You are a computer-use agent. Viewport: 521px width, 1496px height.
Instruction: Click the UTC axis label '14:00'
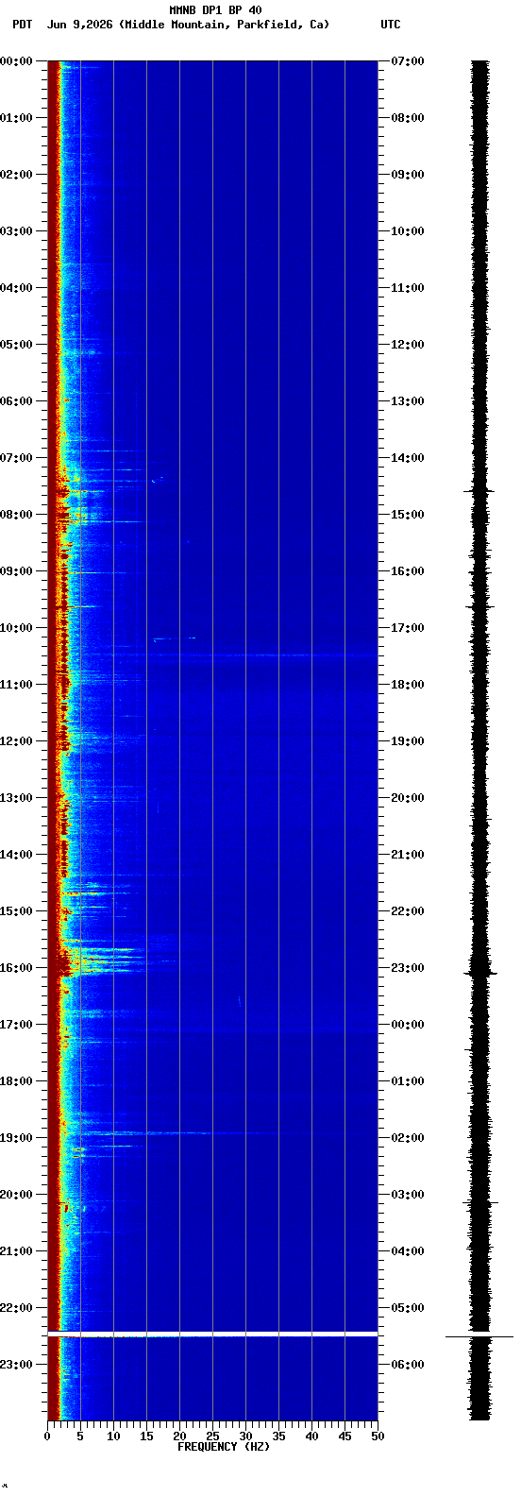408,458
